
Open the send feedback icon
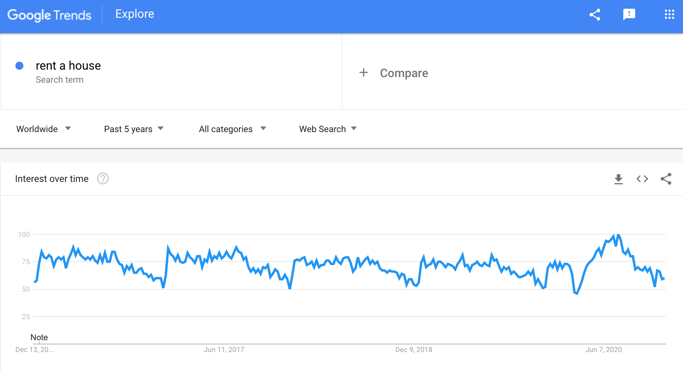point(629,15)
